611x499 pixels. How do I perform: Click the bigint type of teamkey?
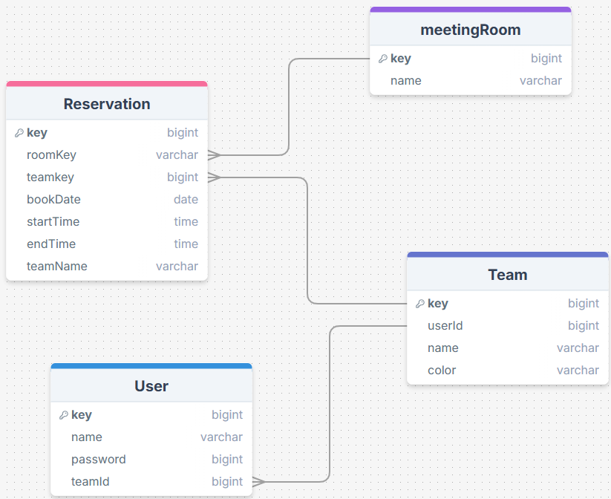(183, 177)
